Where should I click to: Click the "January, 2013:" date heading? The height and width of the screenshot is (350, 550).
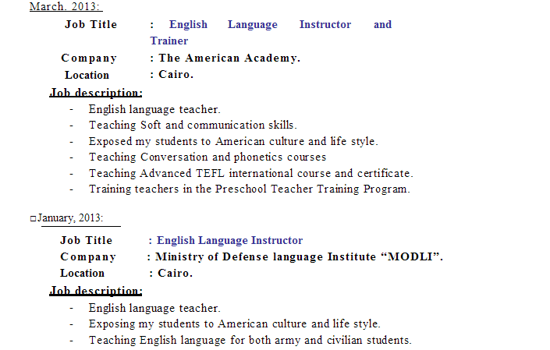70,217
